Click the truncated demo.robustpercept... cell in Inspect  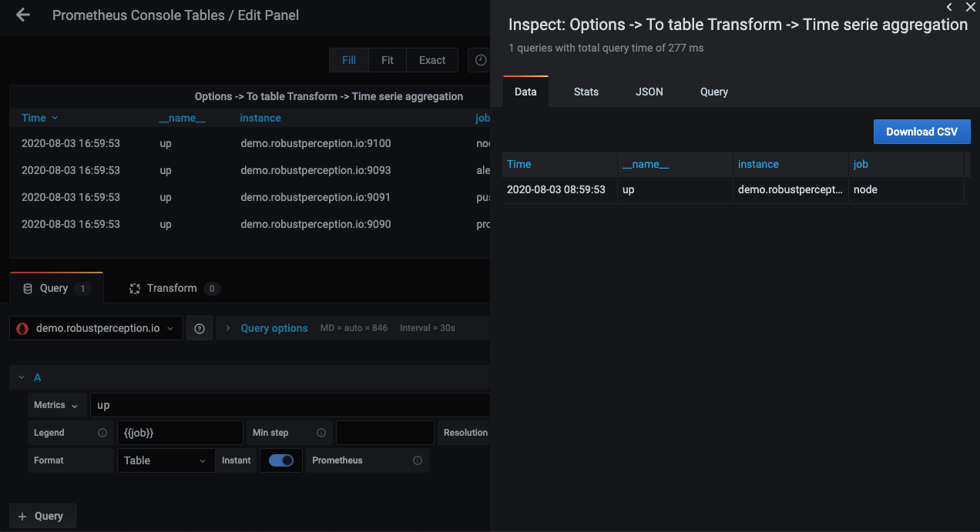[x=791, y=189]
